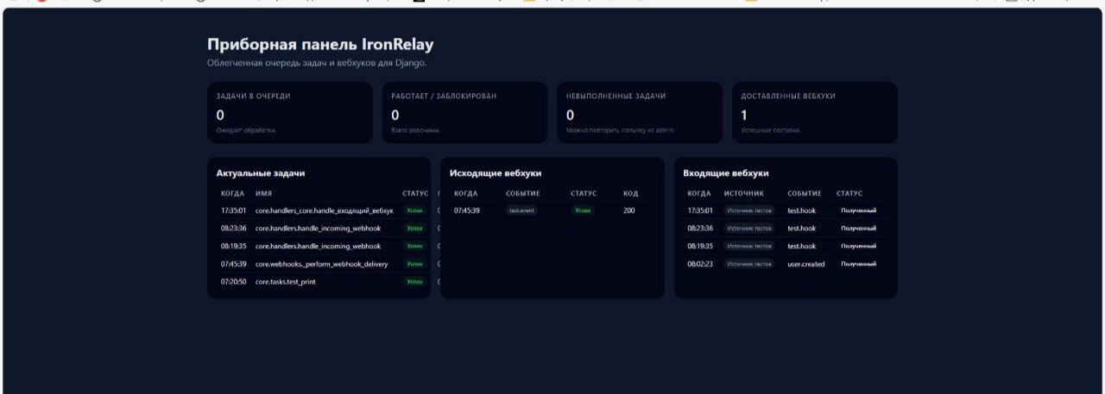Screen dimensions: 1105x394
Task: Click the 08:02:23 timestamp in Входящие вебхуки
Action: click(x=700, y=264)
